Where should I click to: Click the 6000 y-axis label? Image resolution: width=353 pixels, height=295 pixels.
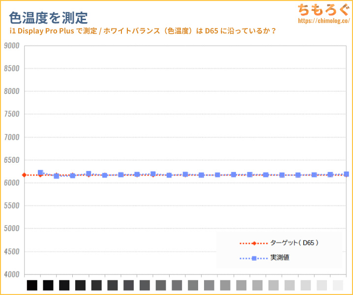pos(12,183)
